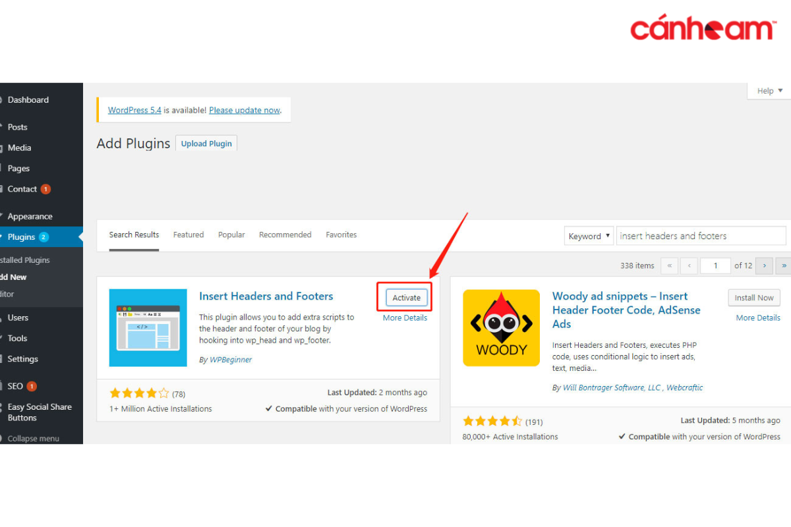Viewport: 791px width, 527px height.
Task: Open Will Bontrager Software, LLC author link
Action: (612, 388)
